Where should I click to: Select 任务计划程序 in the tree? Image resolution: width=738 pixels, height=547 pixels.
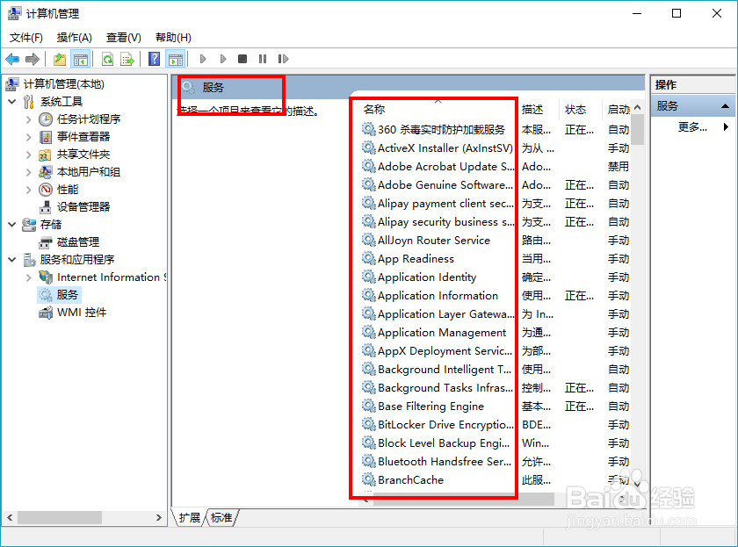coord(89,119)
